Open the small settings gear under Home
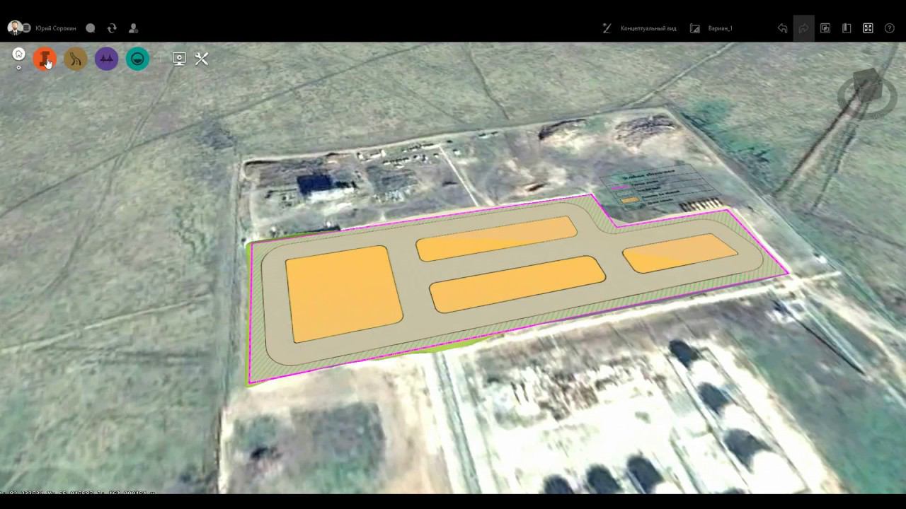 point(19,68)
